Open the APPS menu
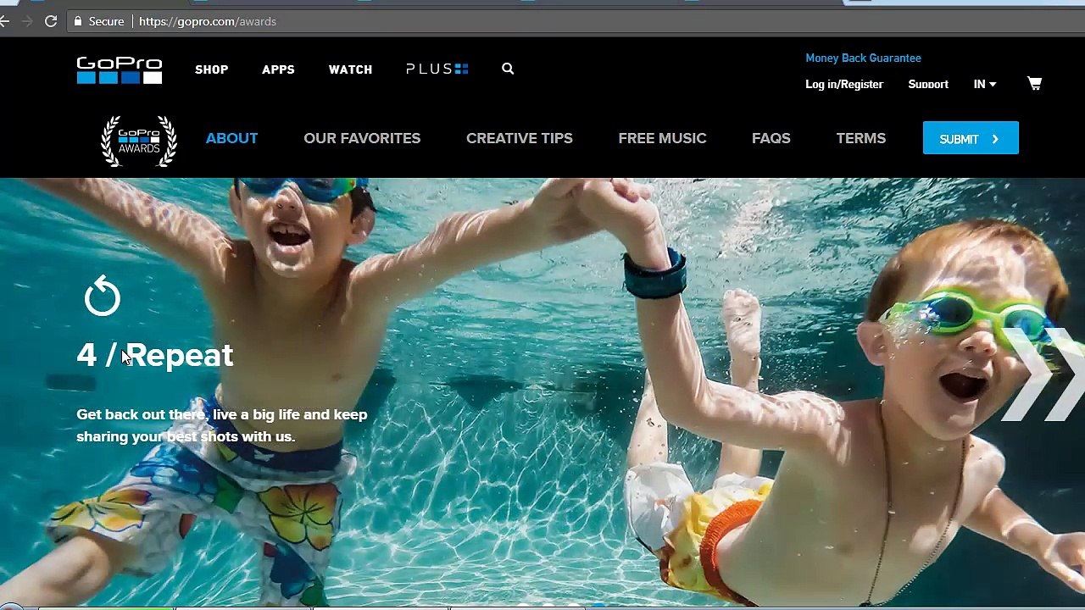1085x610 pixels. click(278, 69)
